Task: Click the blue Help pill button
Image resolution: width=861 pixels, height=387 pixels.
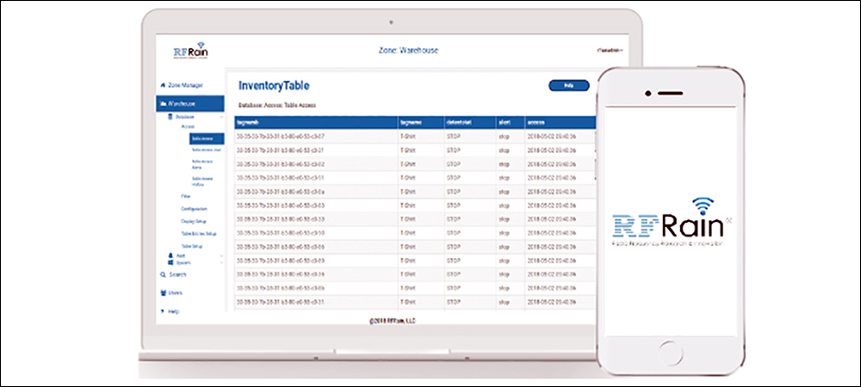Action: click(x=569, y=85)
